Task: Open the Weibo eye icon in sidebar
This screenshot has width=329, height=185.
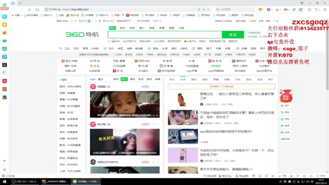Action: [5, 33]
